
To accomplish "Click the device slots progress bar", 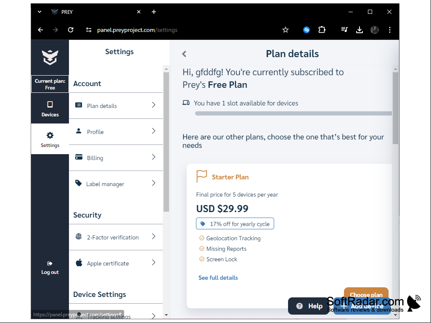I will tap(293, 113).
